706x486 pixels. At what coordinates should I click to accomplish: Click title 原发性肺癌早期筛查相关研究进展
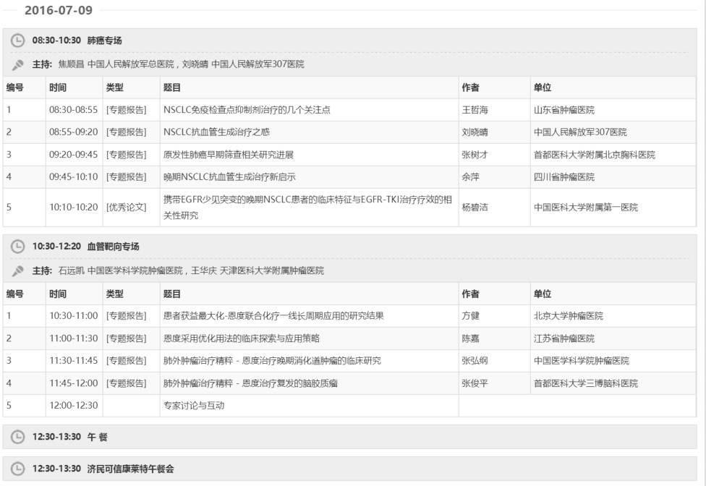(229, 155)
